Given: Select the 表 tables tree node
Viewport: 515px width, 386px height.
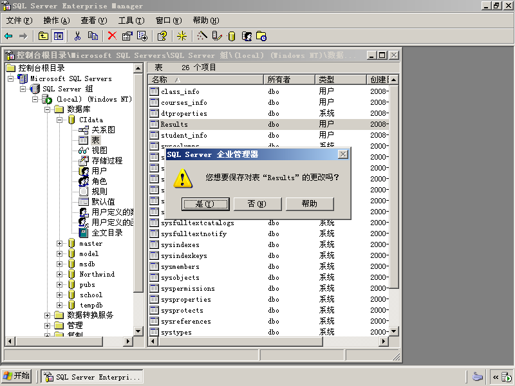Looking at the screenshot, I should 95,140.
